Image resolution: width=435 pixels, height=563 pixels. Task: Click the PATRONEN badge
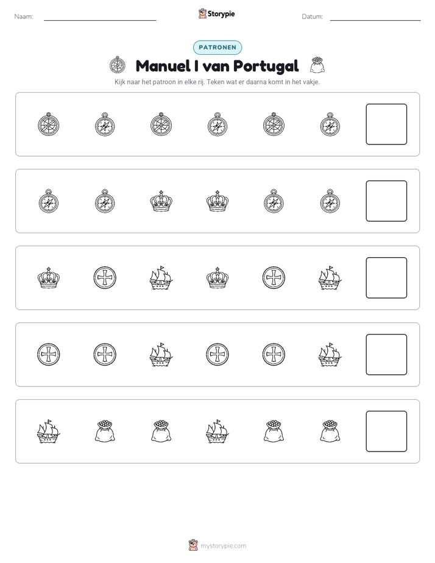coord(217,48)
